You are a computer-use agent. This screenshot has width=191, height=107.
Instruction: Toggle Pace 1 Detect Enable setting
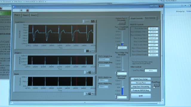pyautogui.click(x=153, y=48)
